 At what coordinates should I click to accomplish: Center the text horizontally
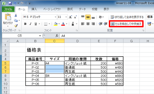click(x=88, y=24)
